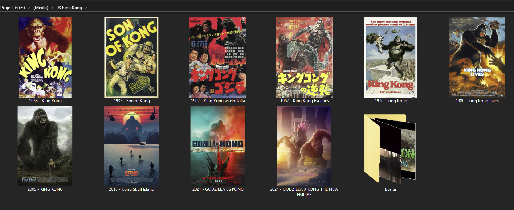The width and height of the screenshot is (514, 210).
Task: Open the Kong Skull Island poster folder
Action: [131, 146]
